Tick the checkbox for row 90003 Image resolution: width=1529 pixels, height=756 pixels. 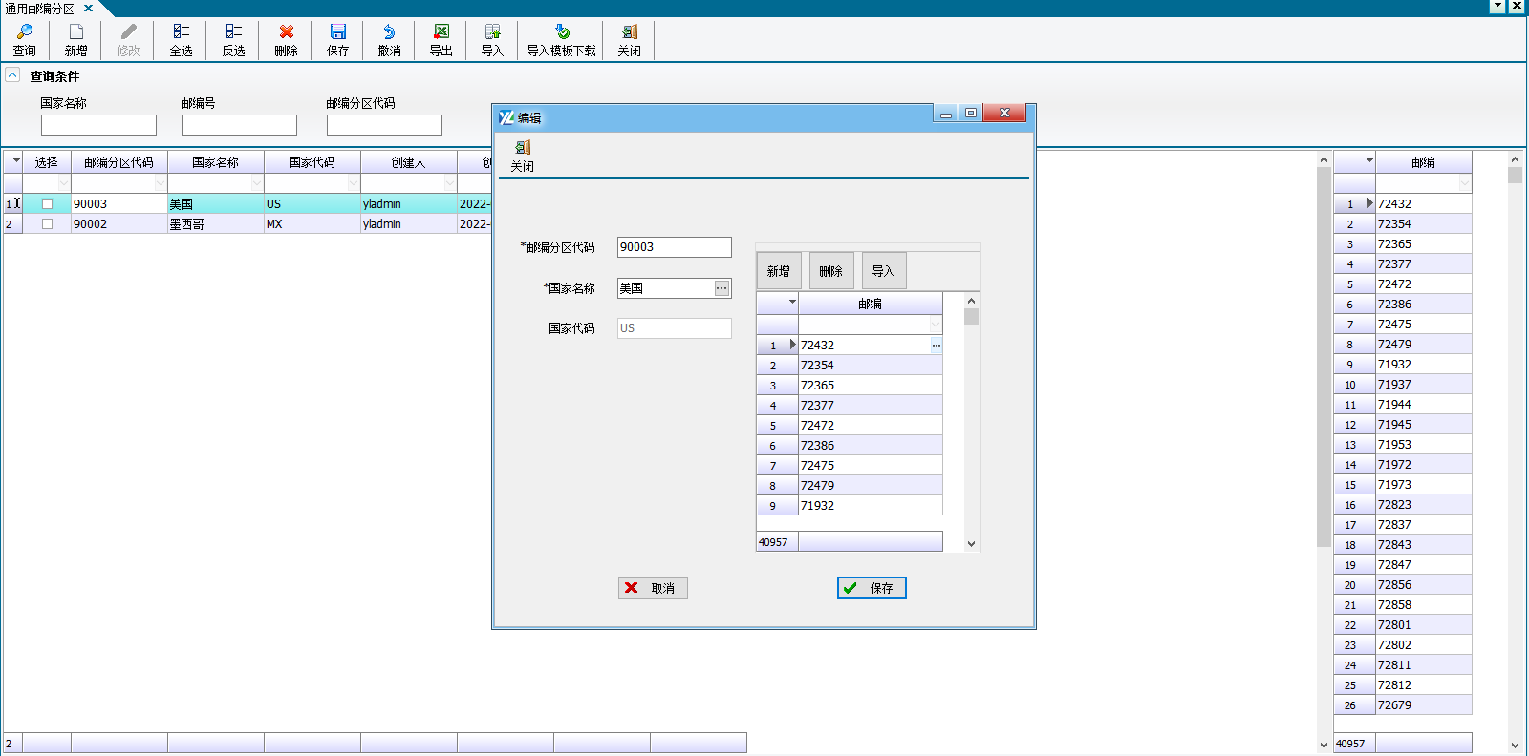pyautogui.click(x=47, y=203)
